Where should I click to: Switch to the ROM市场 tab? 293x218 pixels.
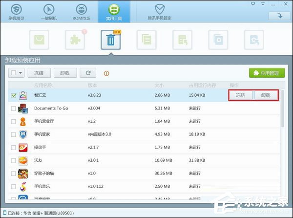click(x=81, y=12)
